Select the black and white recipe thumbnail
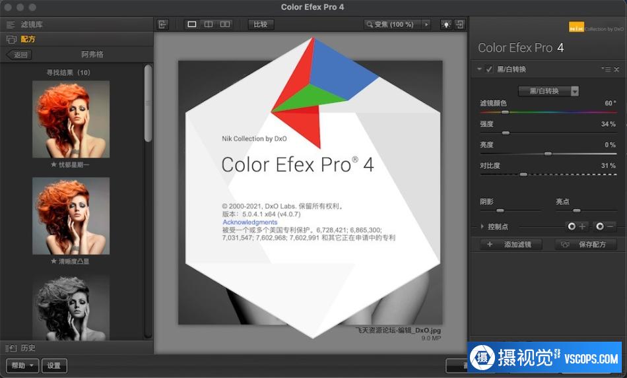Screen dimensions: 627x378 point(71,307)
